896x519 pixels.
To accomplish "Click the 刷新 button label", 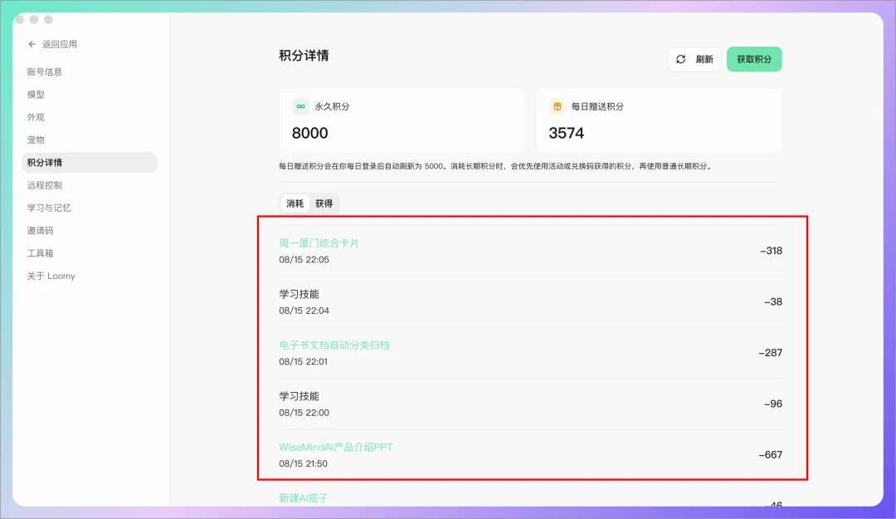I will tap(704, 60).
